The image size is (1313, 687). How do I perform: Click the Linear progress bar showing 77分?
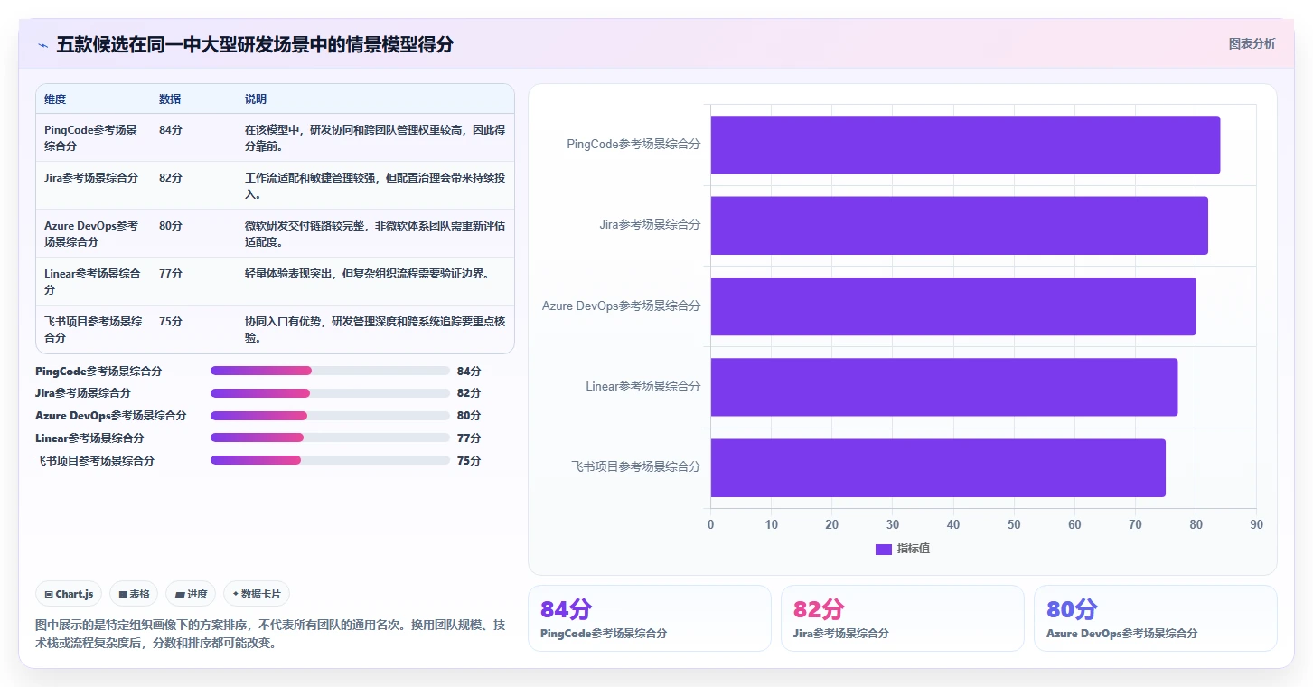point(330,438)
